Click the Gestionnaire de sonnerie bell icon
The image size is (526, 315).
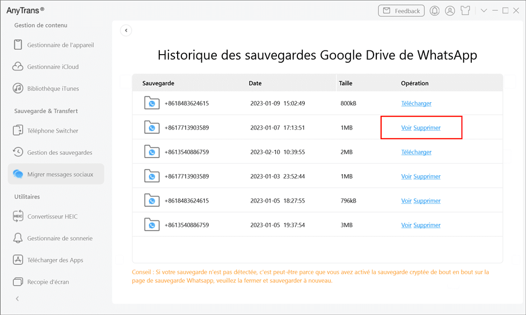(x=18, y=238)
